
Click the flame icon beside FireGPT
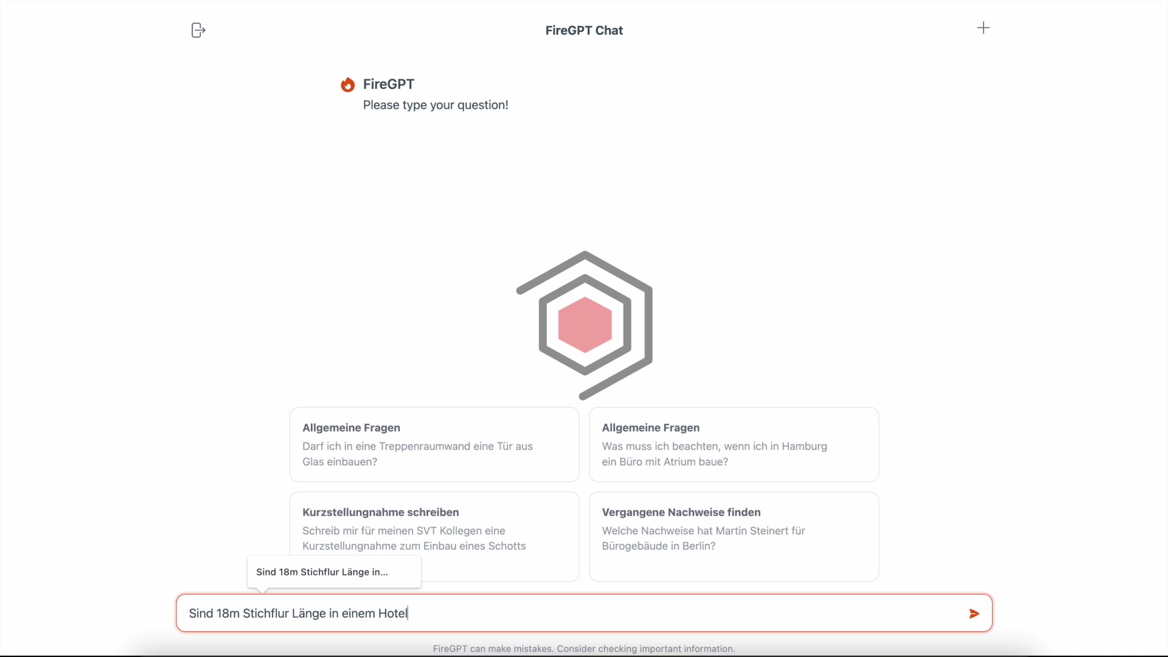[x=348, y=84]
